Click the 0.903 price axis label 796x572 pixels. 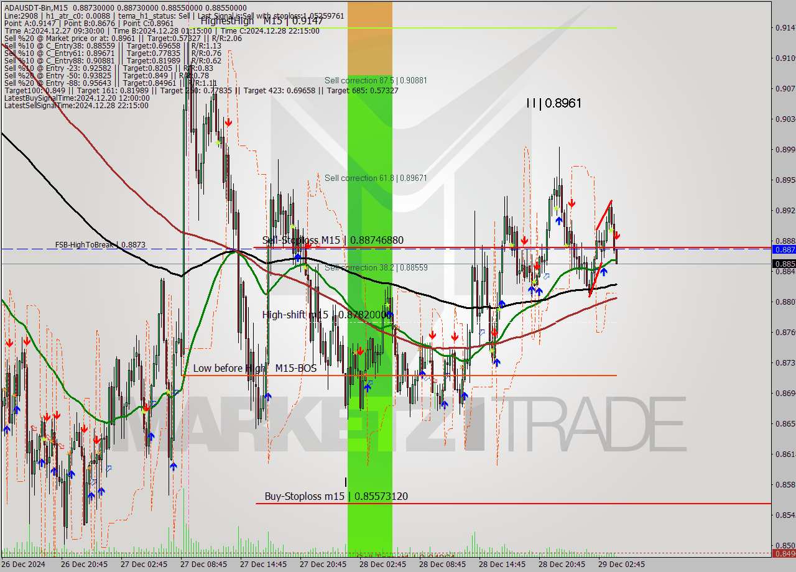tap(785, 119)
